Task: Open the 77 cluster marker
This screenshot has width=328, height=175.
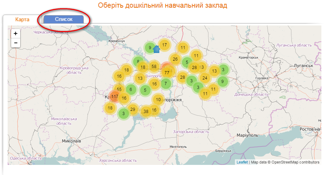Action: (x=167, y=73)
